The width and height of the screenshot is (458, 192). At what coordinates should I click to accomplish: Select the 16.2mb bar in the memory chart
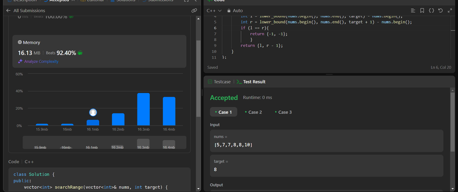tap(118, 119)
